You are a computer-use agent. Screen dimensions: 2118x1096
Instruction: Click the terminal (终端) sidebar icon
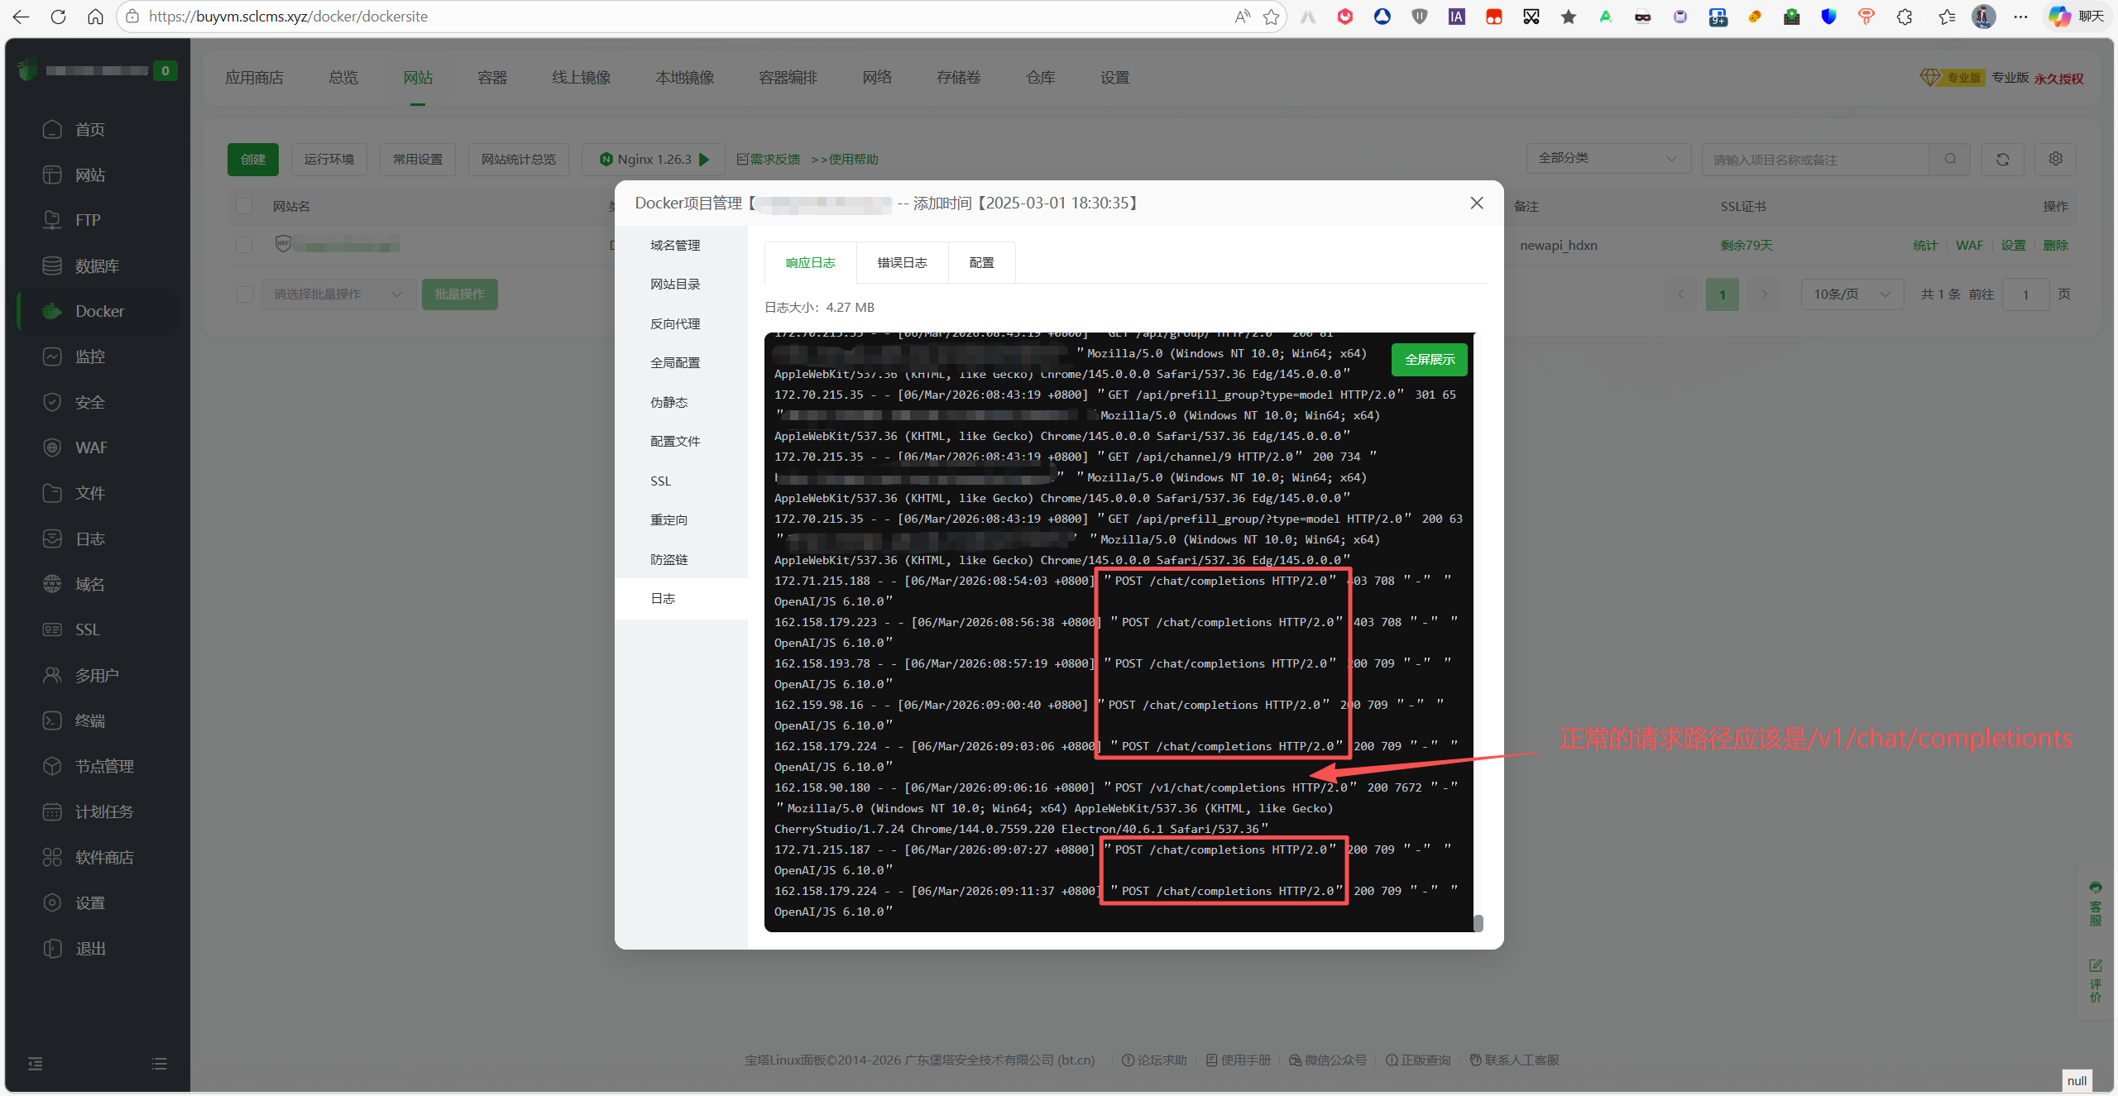[52, 720]
